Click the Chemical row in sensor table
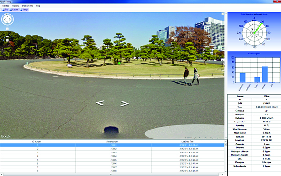The image size is (281, 176). tap(254, 111)
